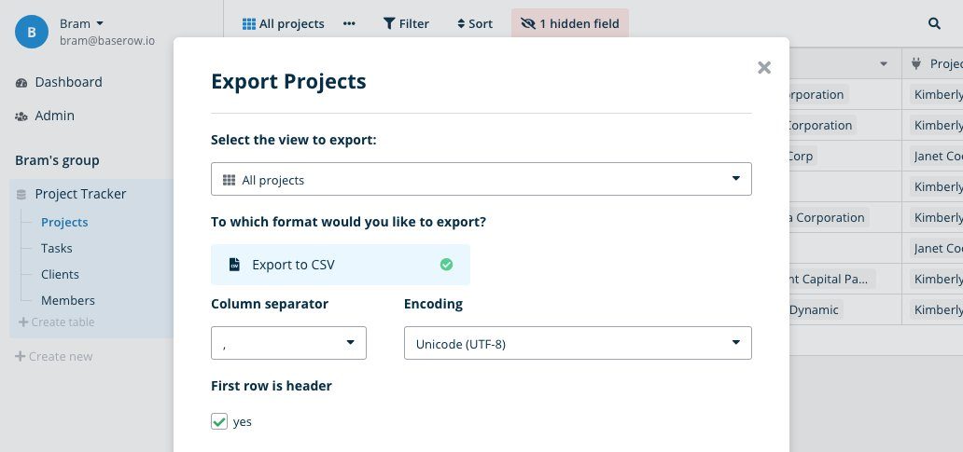Click the hidden field eye-slash icon

[528, 24]
